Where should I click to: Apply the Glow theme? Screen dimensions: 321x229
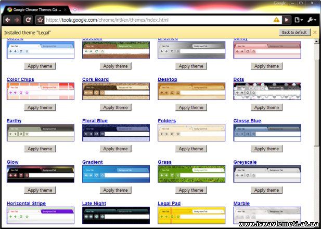tap(40, 190)
